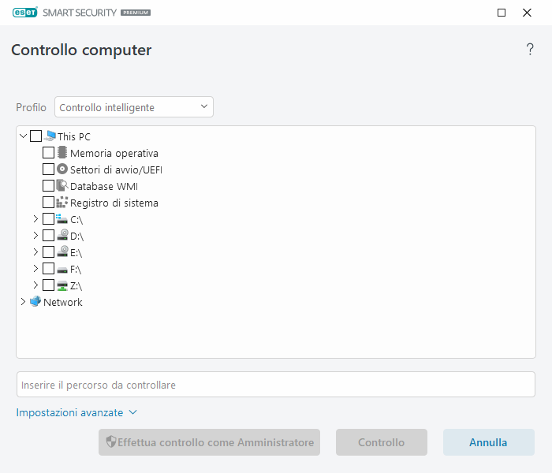
Task: Click the C:\ drive icon
Action: click(x=62, y=219)
